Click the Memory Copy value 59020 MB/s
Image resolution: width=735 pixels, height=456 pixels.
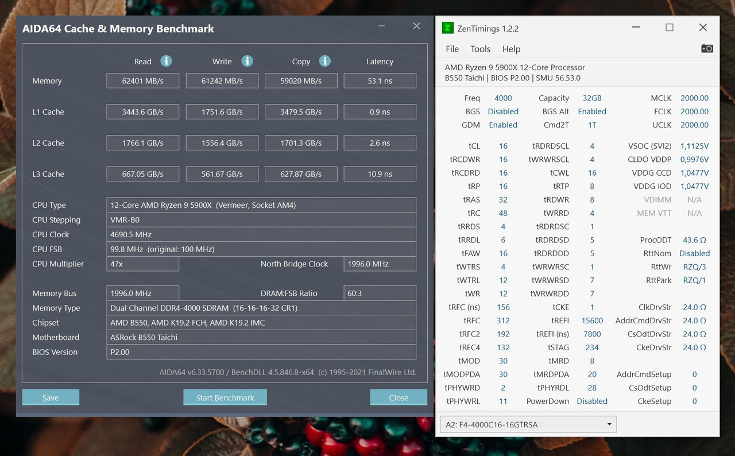point(301,81)
